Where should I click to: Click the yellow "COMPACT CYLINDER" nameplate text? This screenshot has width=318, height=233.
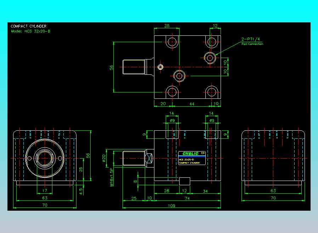coord(189,163)
